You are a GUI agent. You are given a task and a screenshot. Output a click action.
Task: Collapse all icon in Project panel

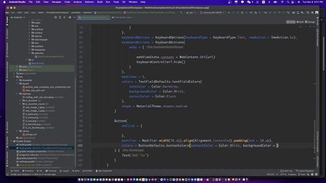click(x=64, y=17)
